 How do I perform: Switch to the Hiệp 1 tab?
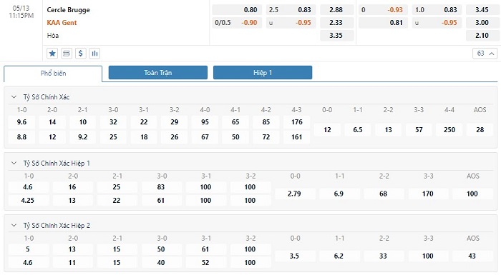pyautogui.click(x=263, y=72)
